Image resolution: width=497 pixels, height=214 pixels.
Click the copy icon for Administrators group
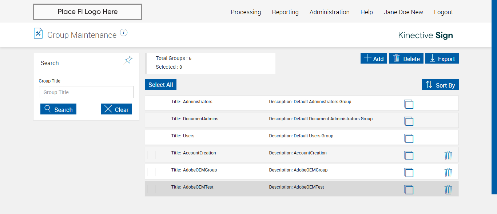409,104
